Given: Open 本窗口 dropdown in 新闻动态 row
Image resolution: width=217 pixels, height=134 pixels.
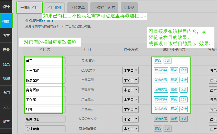Looking at the screenshot, I should (130, 119).
